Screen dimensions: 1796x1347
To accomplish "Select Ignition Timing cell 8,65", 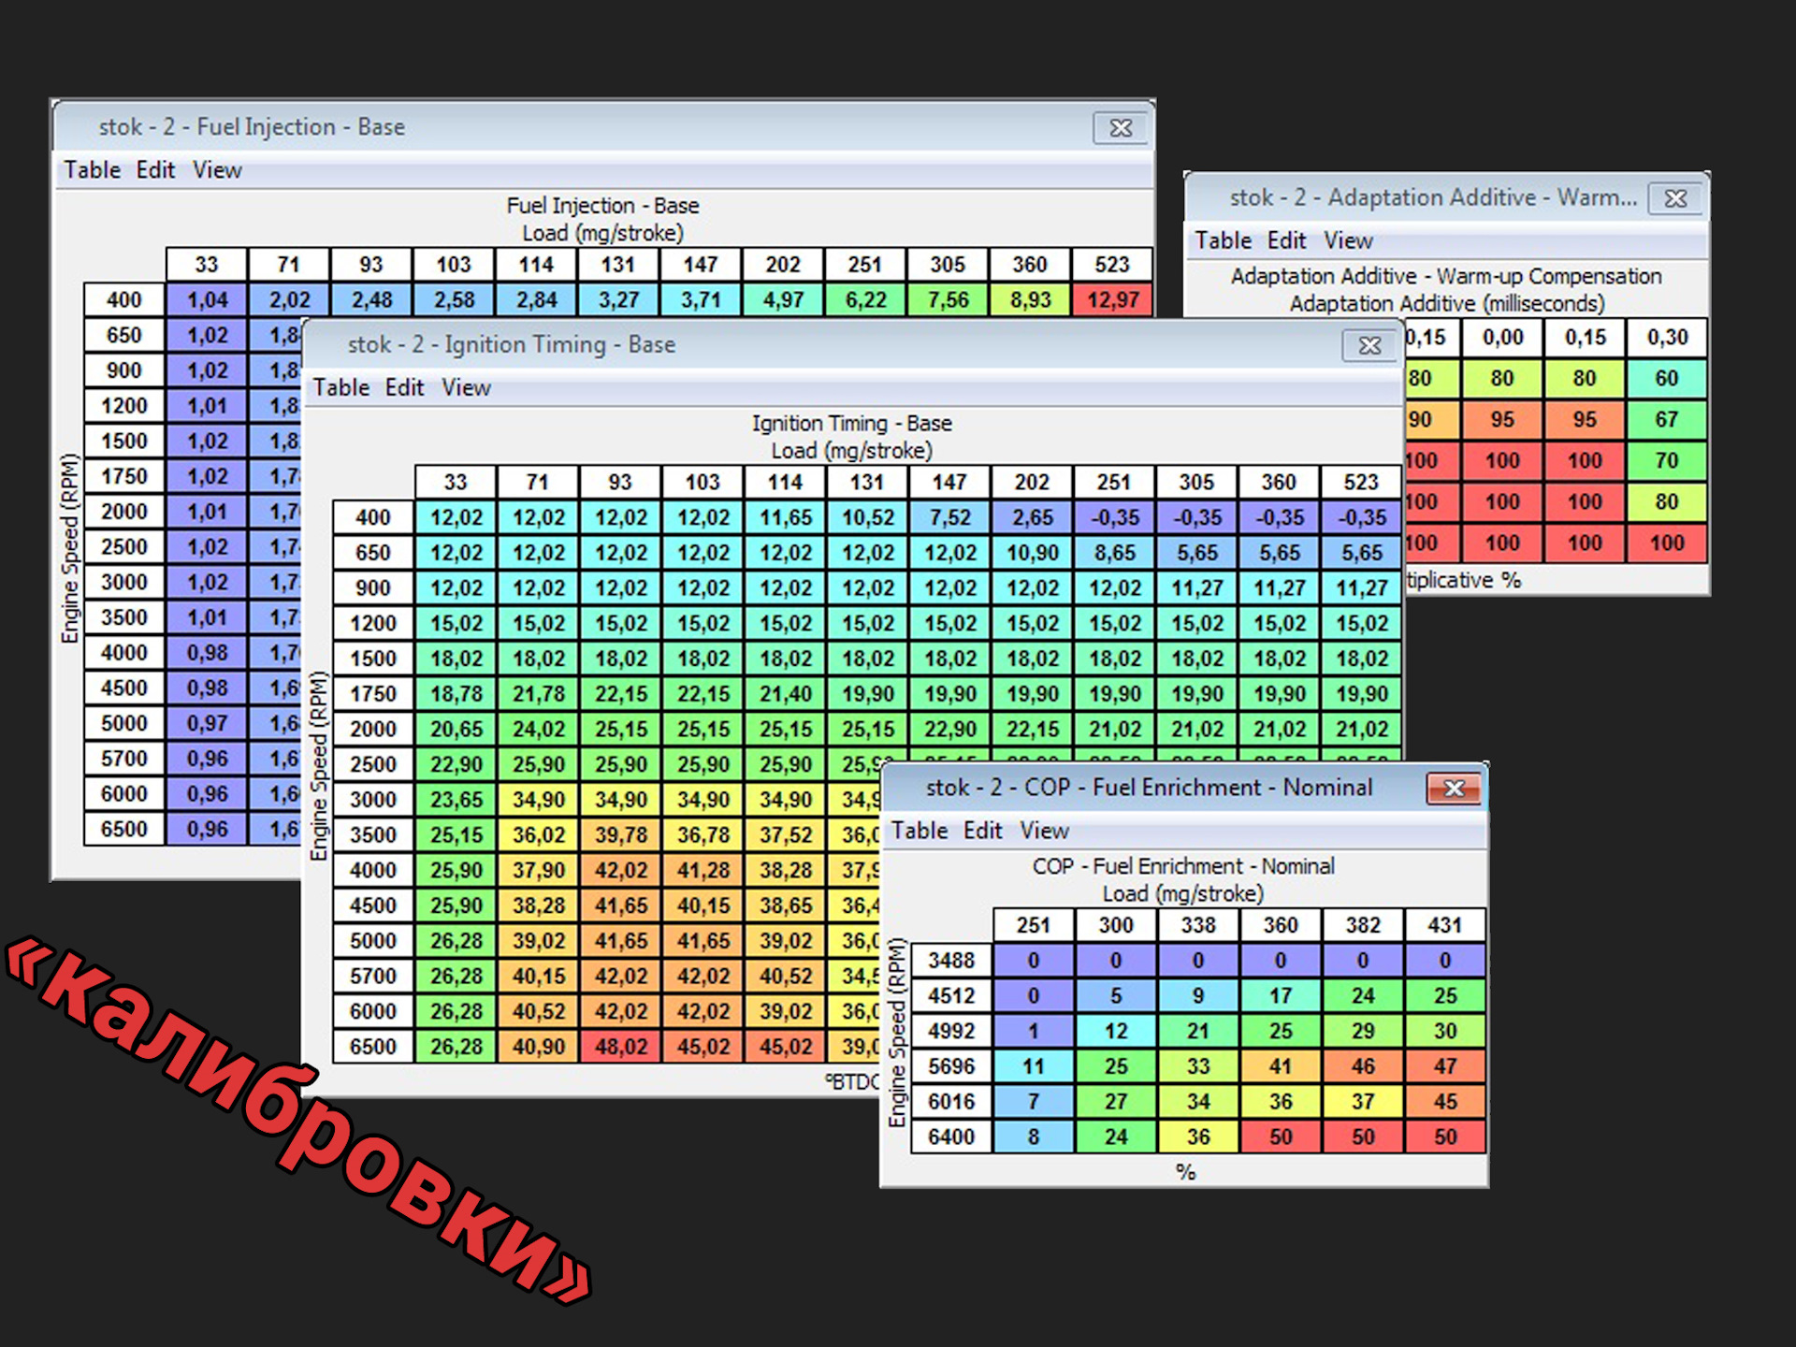I will coord(1114,553).
